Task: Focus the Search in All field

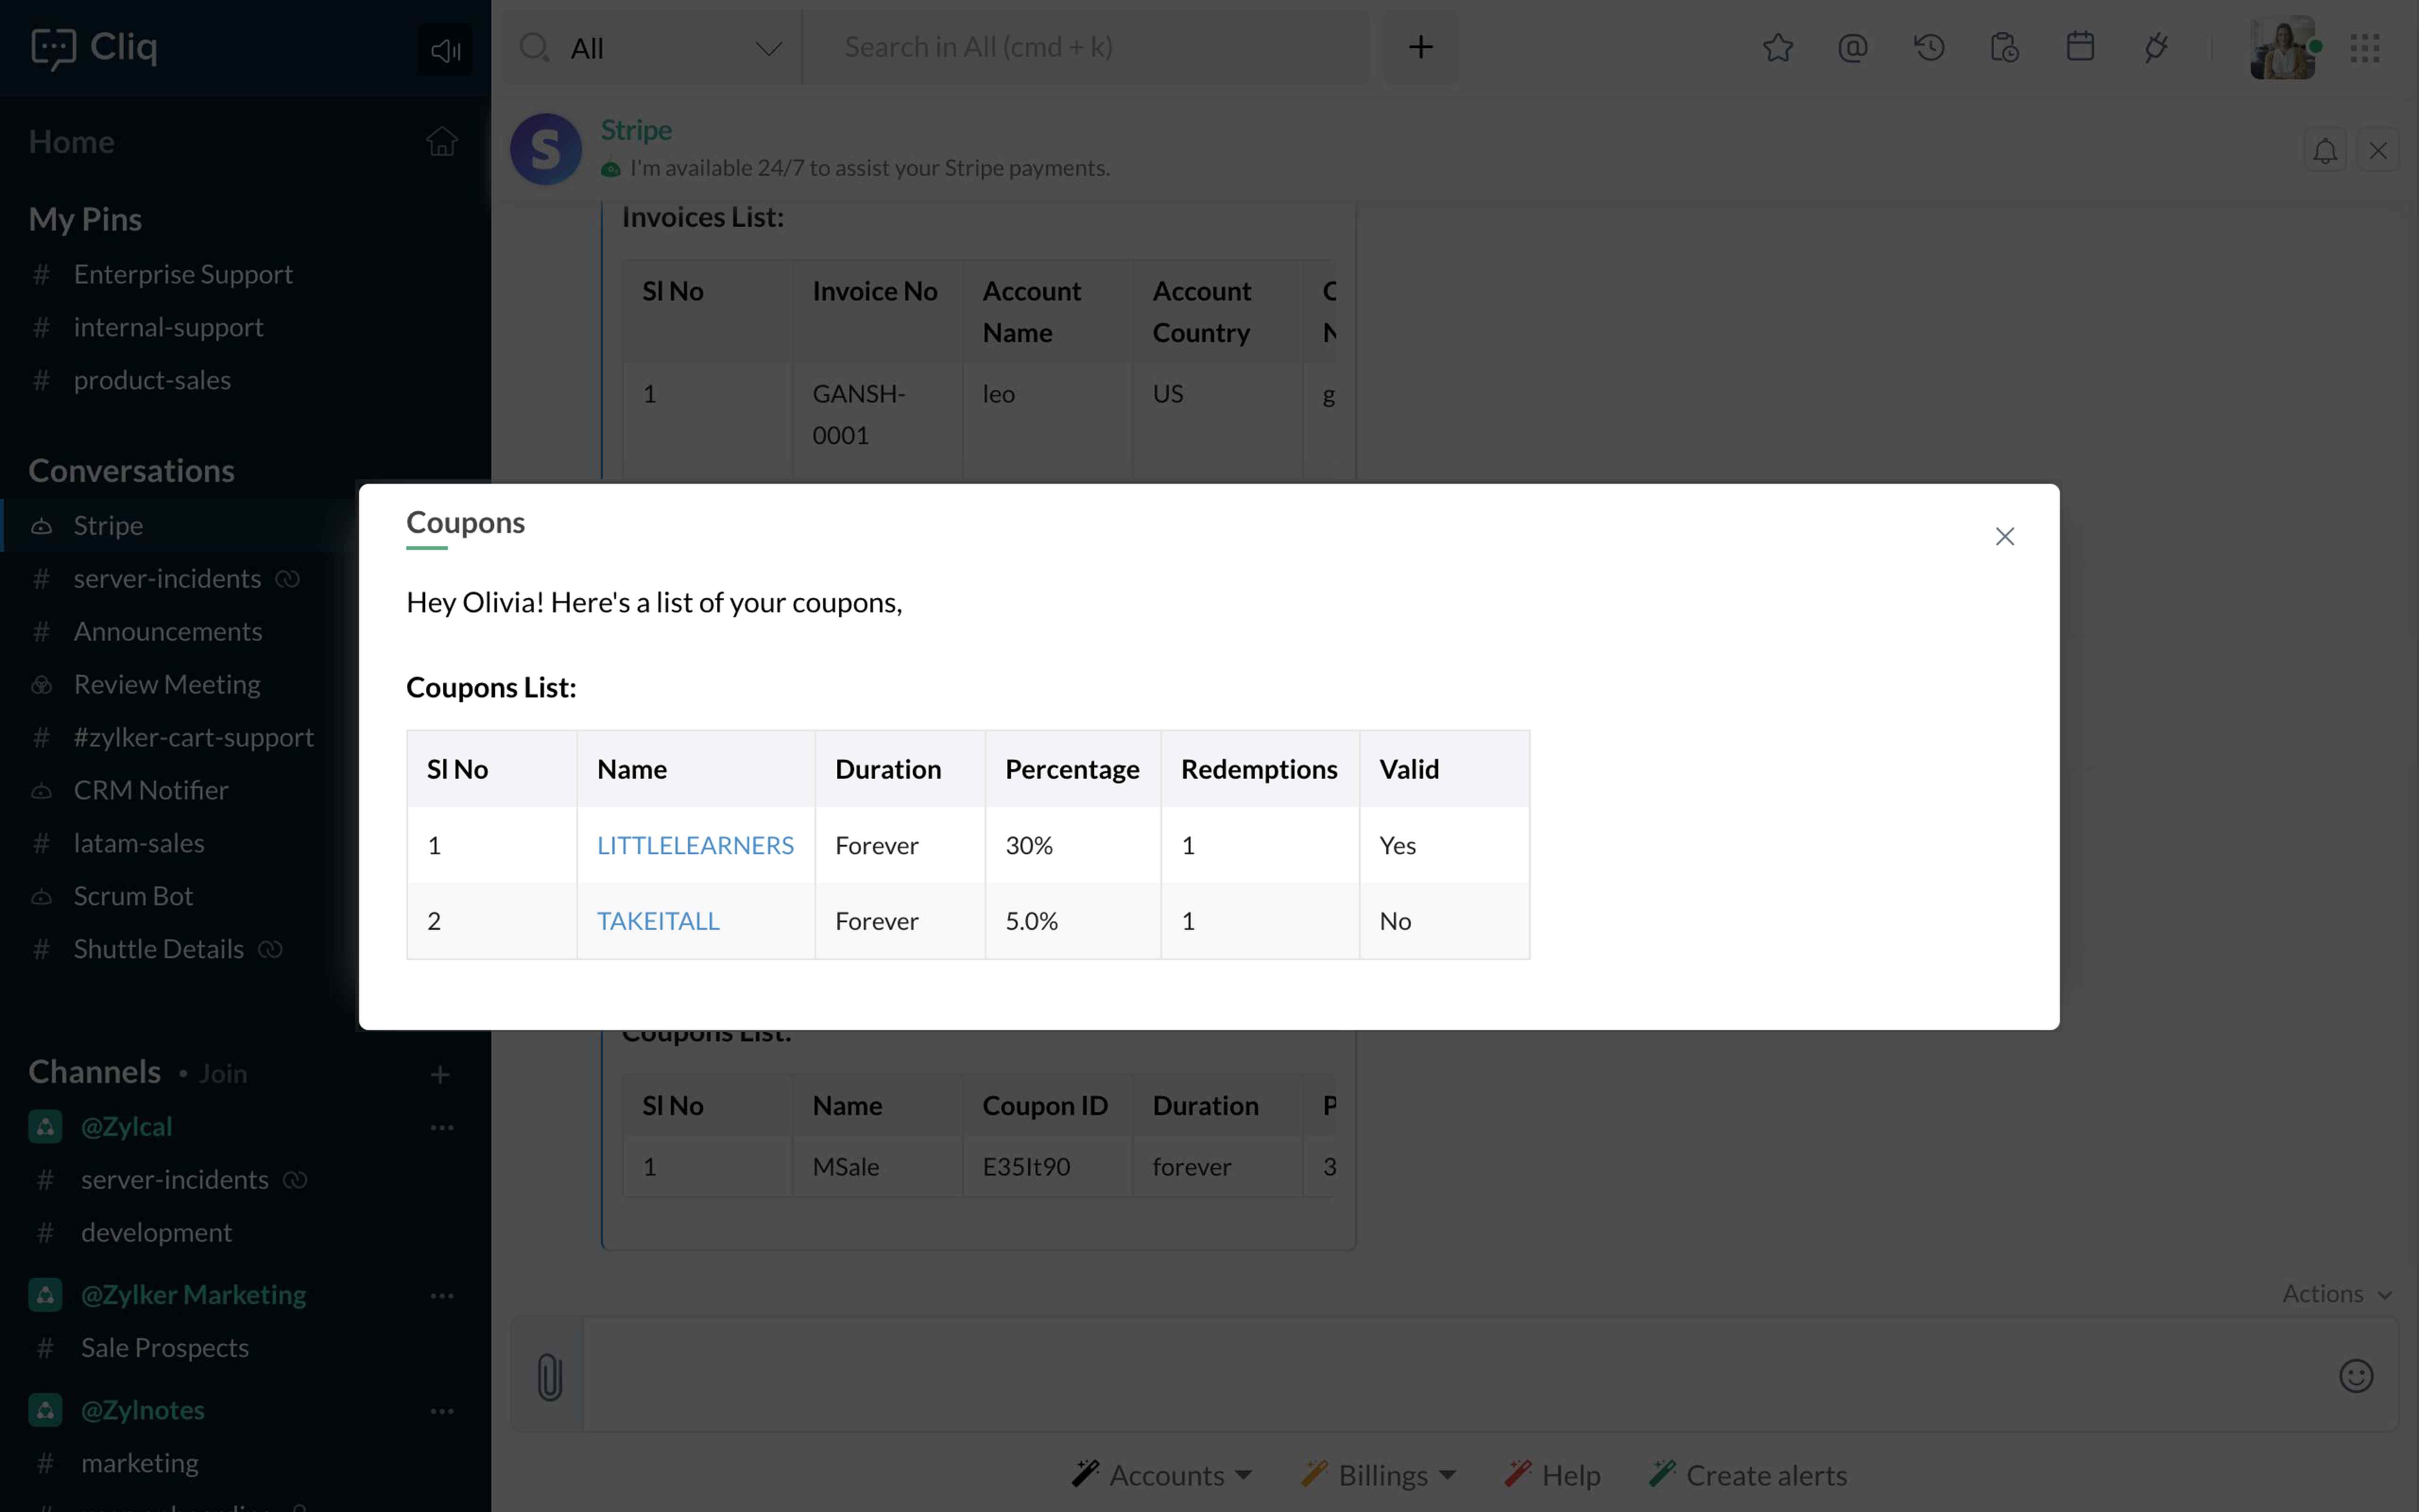Action: coord(1086,47)
